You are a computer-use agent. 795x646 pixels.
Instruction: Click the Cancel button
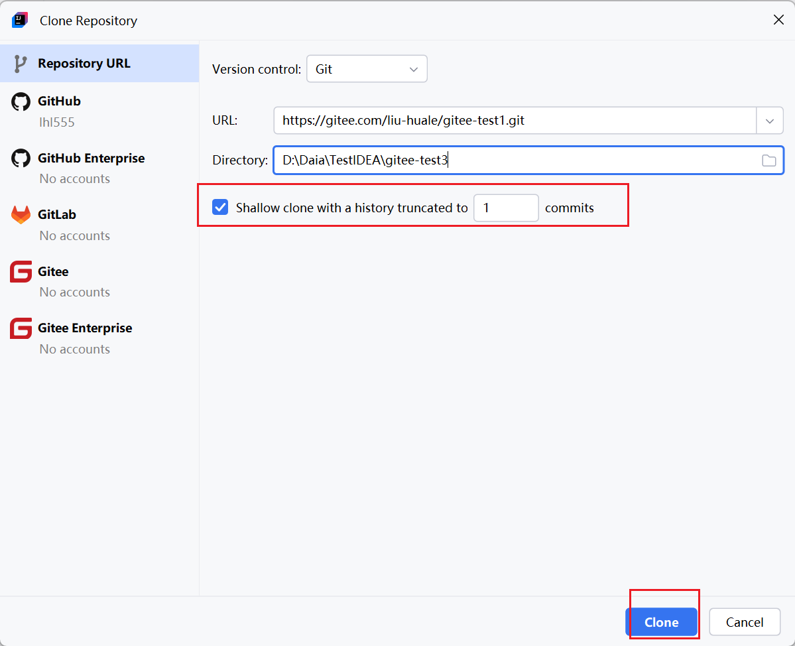[x=745, y=622]
